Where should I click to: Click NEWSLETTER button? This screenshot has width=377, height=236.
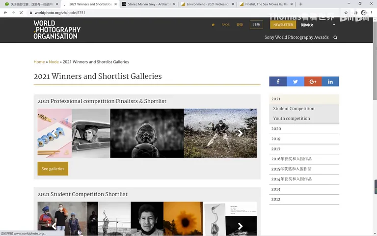283,25
